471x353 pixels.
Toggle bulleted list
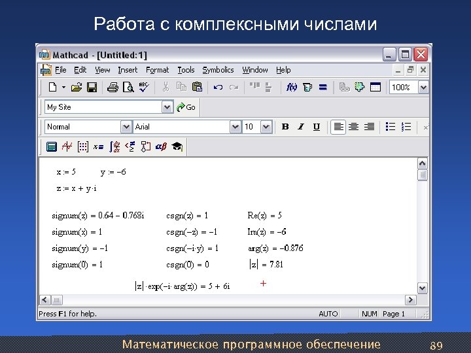(x=390, y=127)
